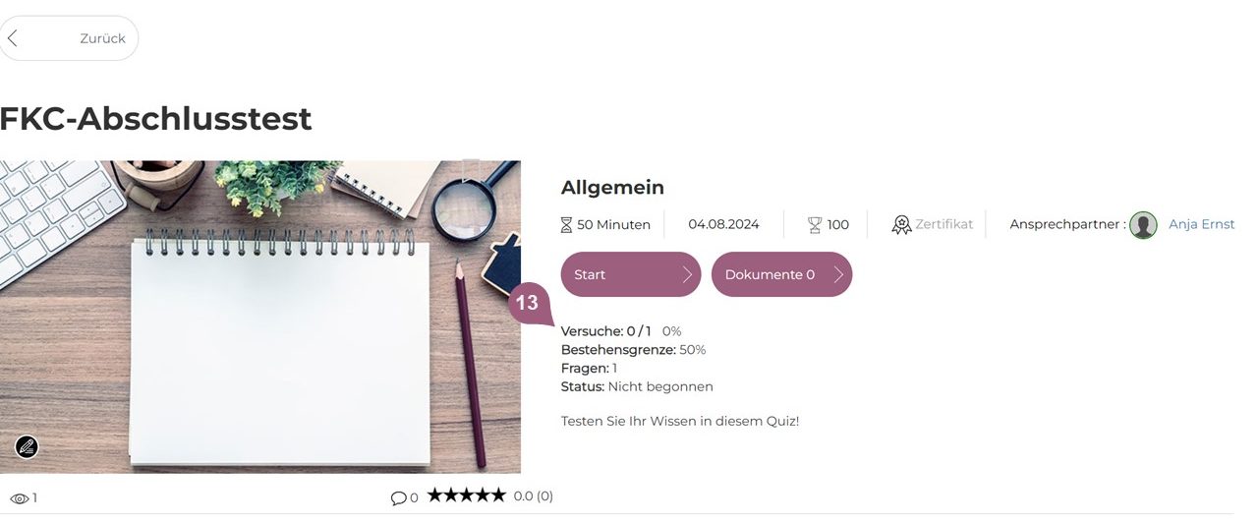Viewport: 1258px width, 524px height.
Task: Click the hourglass 50 Minuten icon
Action: (566, 225)
